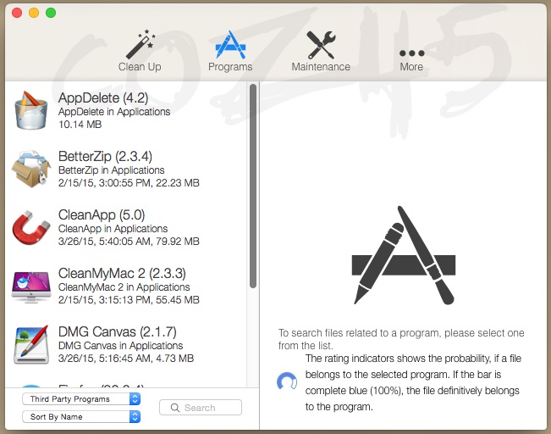Click into the Search input field
Viewport: 551px width, 434px height.
pyautogui.click(x=201, y=408)
